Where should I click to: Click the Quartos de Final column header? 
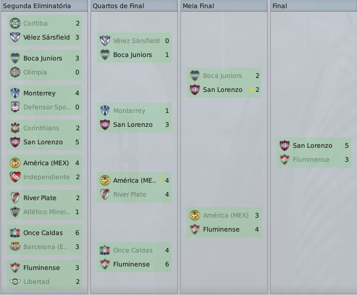(x=119, y=6)
